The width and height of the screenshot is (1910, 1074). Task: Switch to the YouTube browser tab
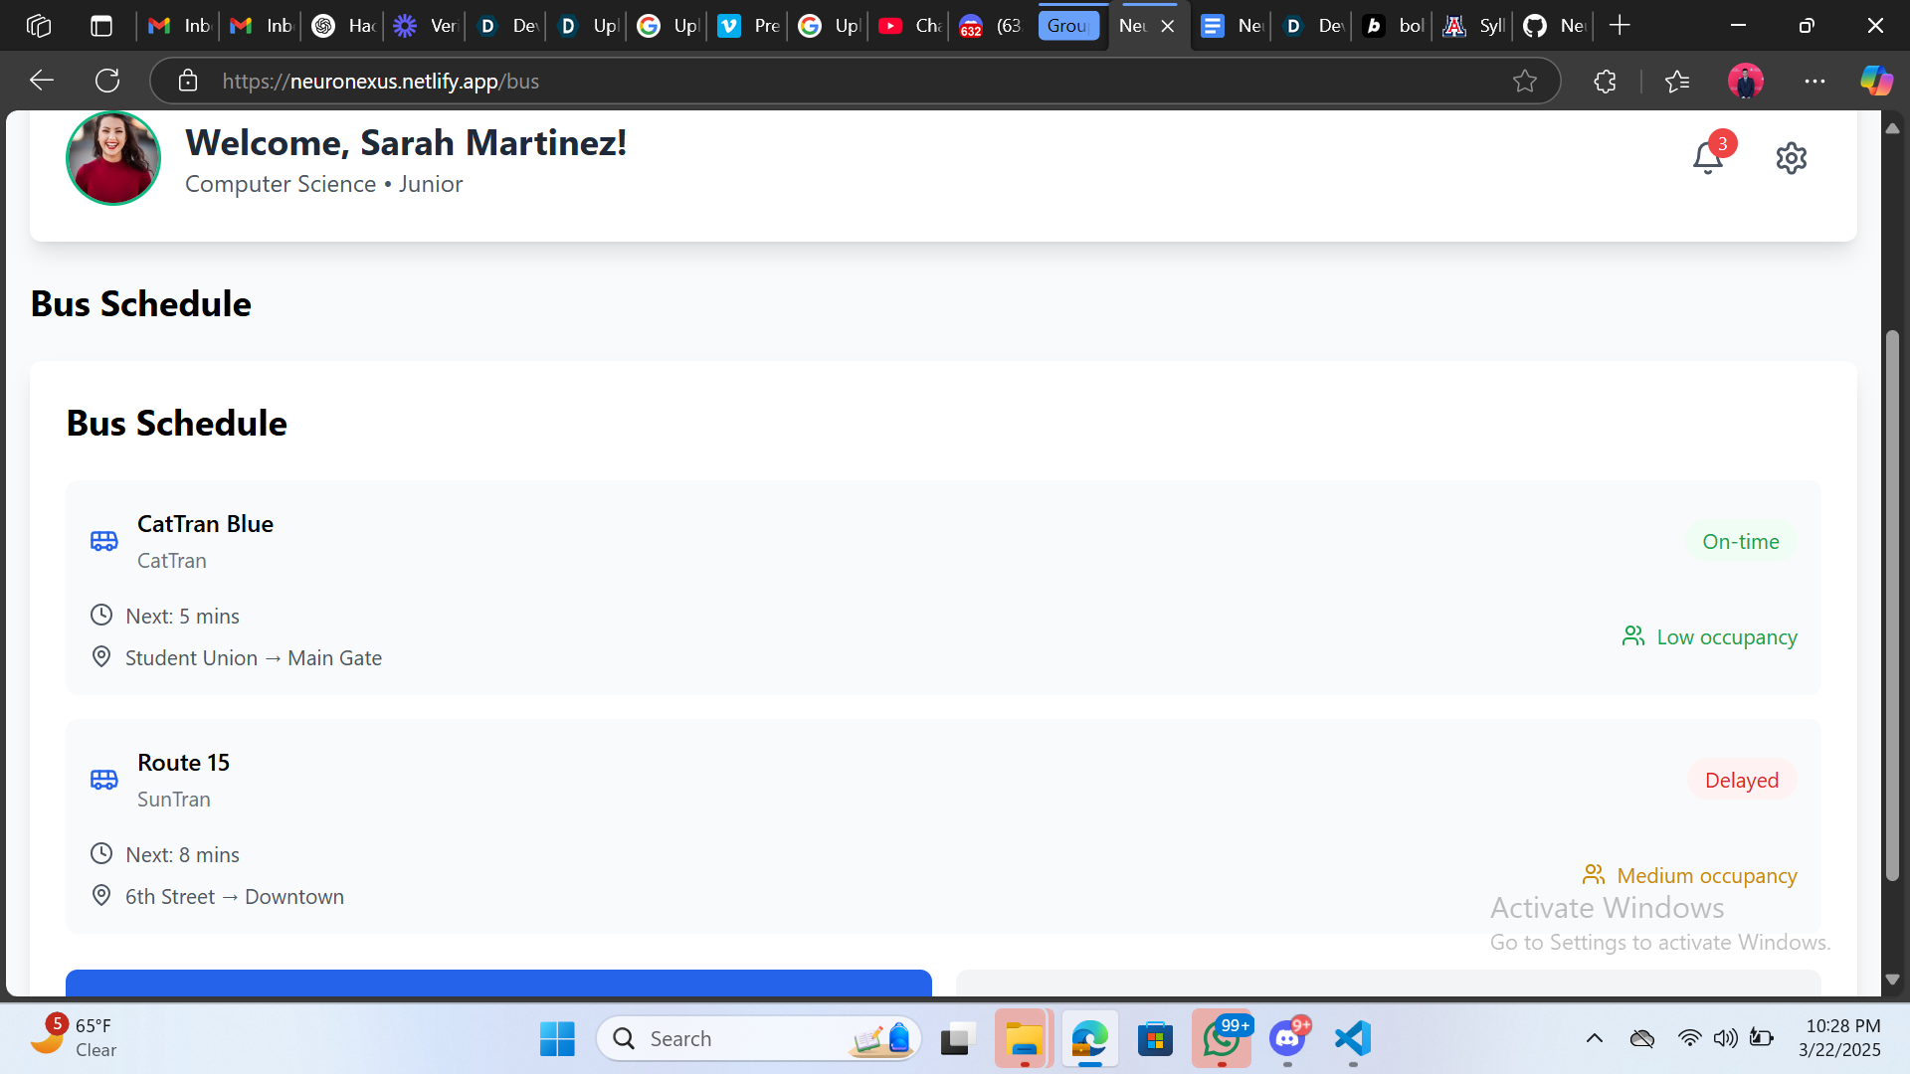(908, 26)
